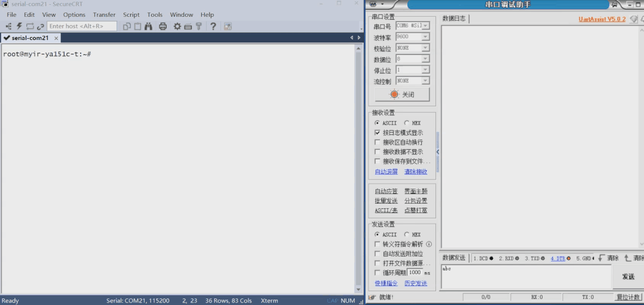
Task: Click the Enter host input field
Action: (x=82, y=26)
